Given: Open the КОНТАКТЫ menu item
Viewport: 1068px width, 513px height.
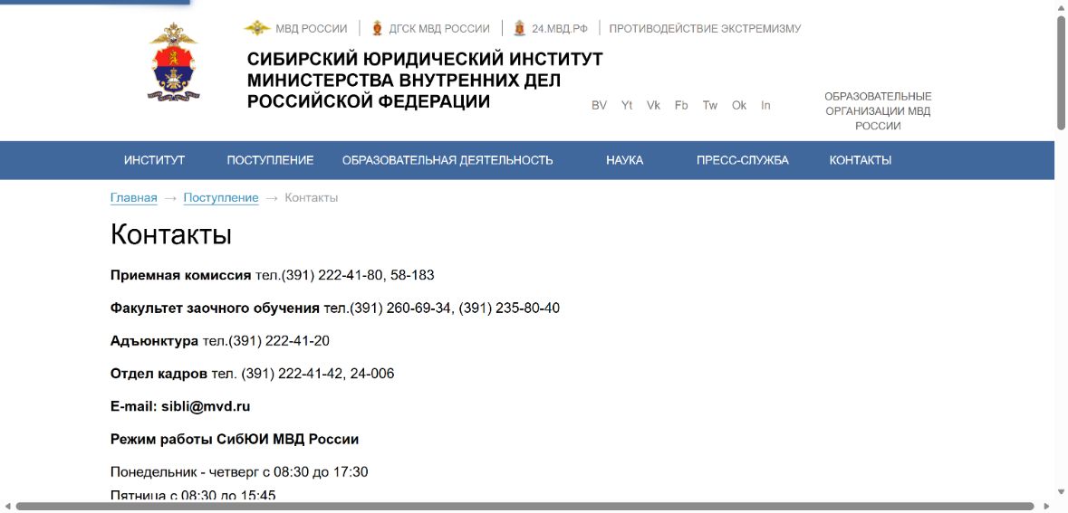Looking at the screenshot, I should [x=861, y=160].
